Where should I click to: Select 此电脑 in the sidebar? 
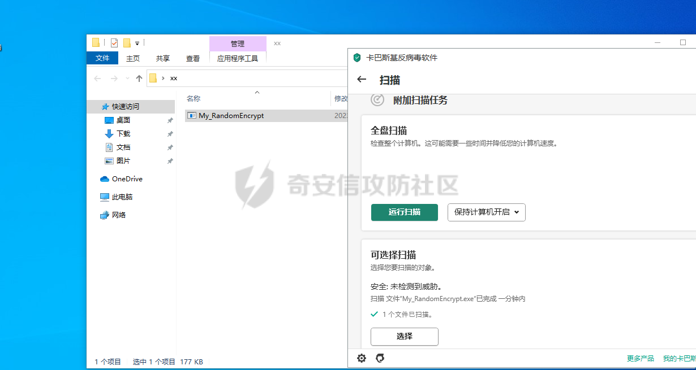click(x=122, y=197)
